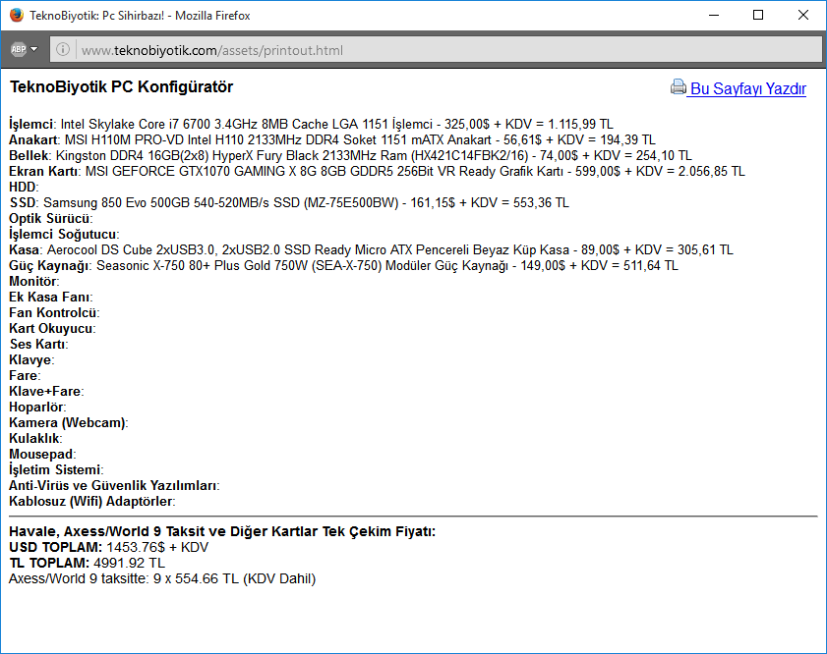Click the 'Klavye' label
This screenshot has height=654, width=827.
[x=31, y=360]
